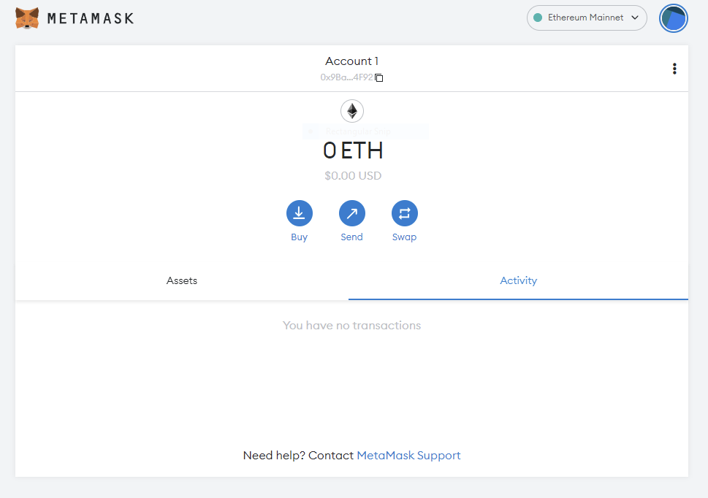Viewport: 708px width, 498px height.
Task: Open the three-dot account options menu
Action: [674, 69]
